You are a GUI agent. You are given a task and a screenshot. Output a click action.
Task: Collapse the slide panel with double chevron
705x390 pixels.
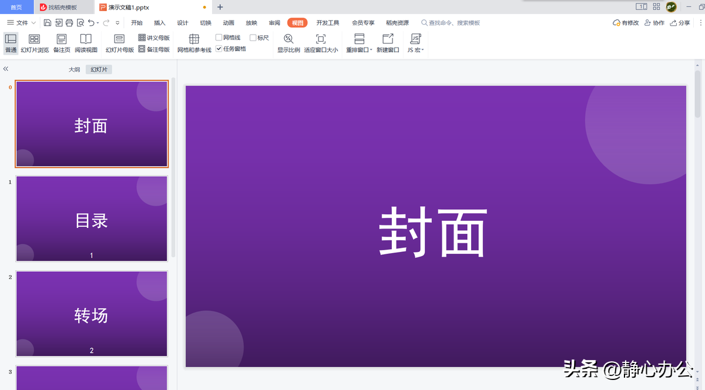point(6,69)
